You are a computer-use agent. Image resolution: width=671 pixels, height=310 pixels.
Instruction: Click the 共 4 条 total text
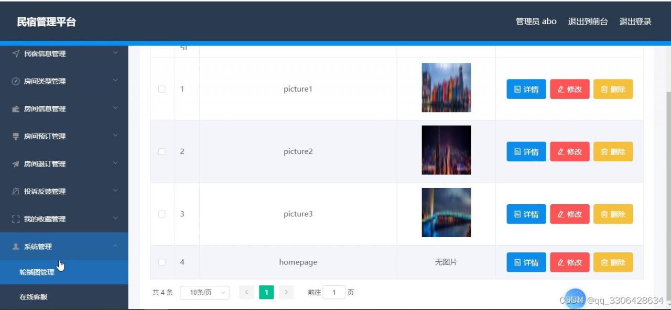tap(163, 292)
